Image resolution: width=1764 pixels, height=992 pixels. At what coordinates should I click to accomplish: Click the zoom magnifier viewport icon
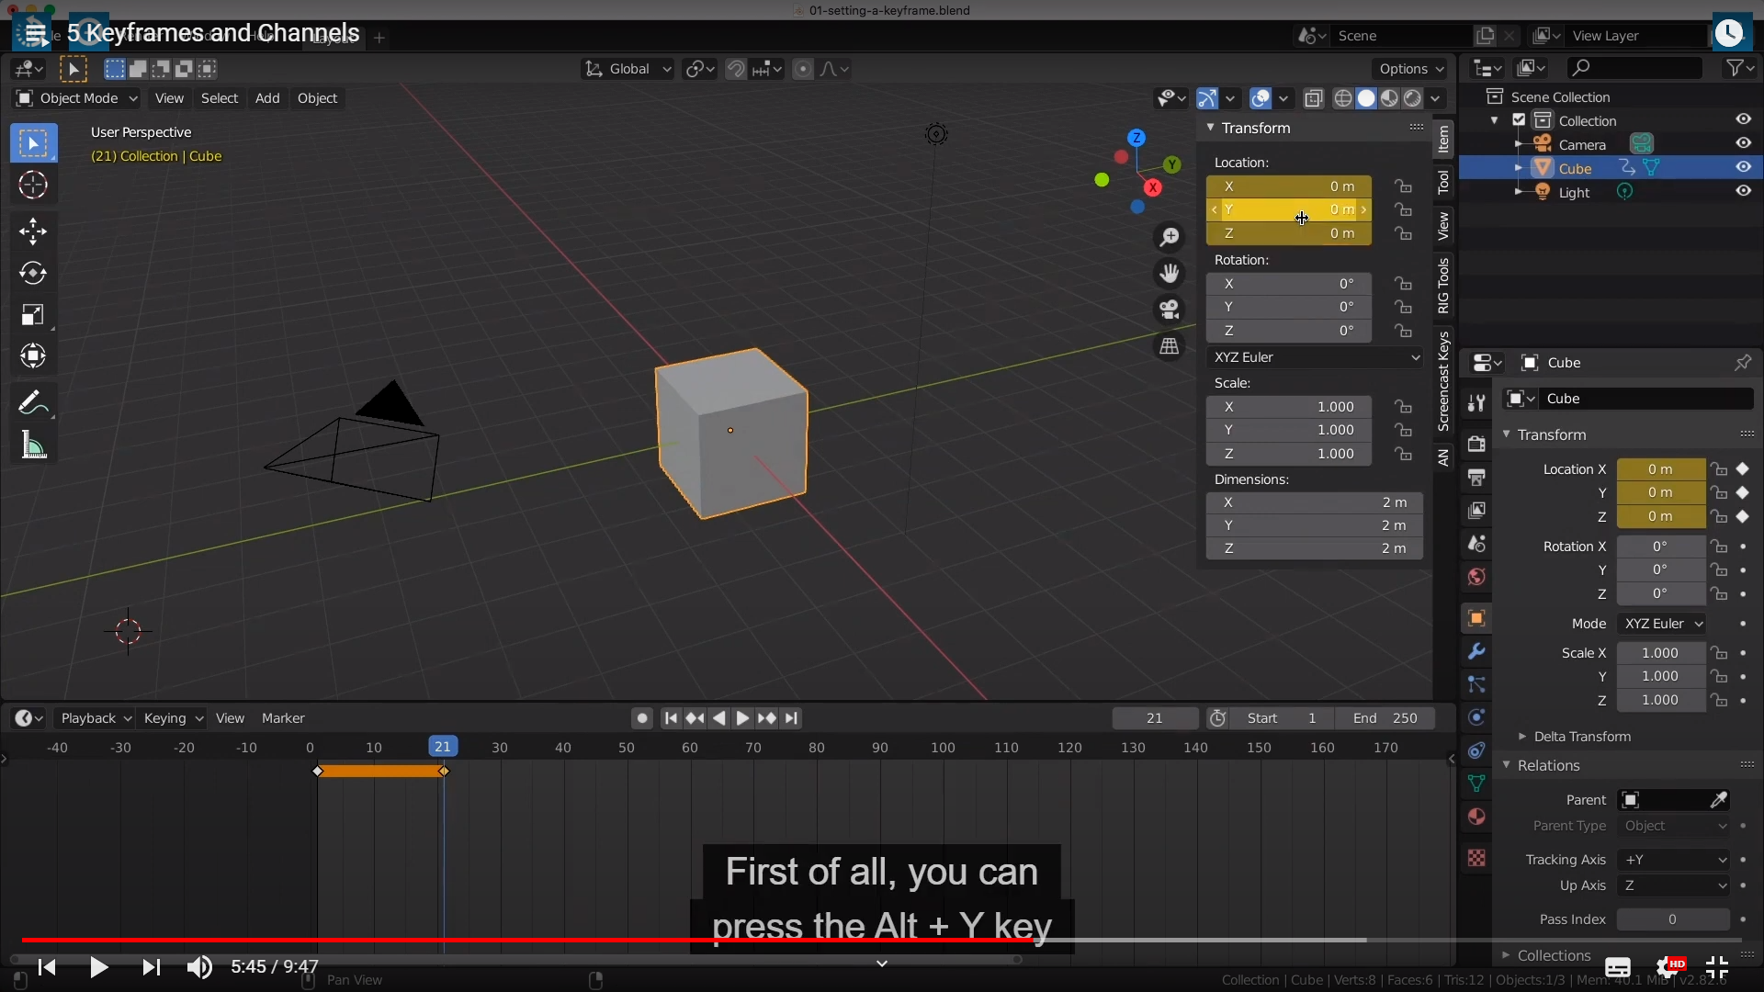pos(1169,238)
